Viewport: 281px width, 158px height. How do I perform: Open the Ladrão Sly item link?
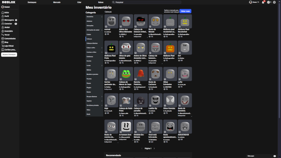pyautogui.click(x=153, y=108)
